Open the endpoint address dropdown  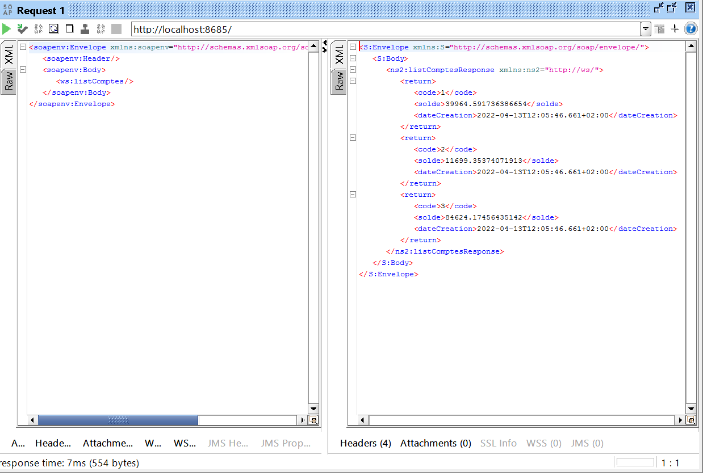[x=646, y=27]
